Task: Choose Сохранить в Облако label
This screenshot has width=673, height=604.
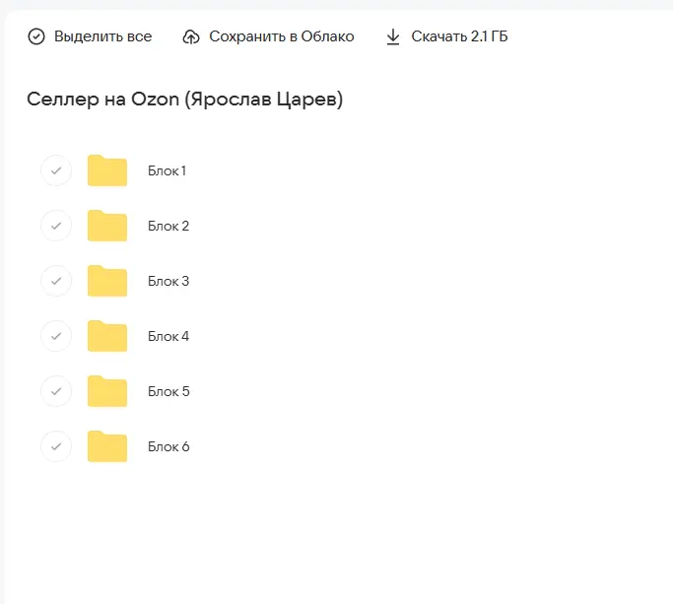Action: 281,36
